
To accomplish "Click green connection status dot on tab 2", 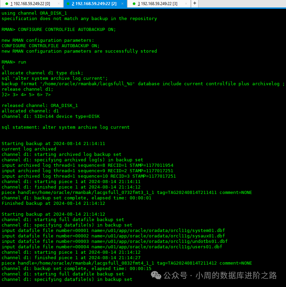I will click(x=68, y=4).
